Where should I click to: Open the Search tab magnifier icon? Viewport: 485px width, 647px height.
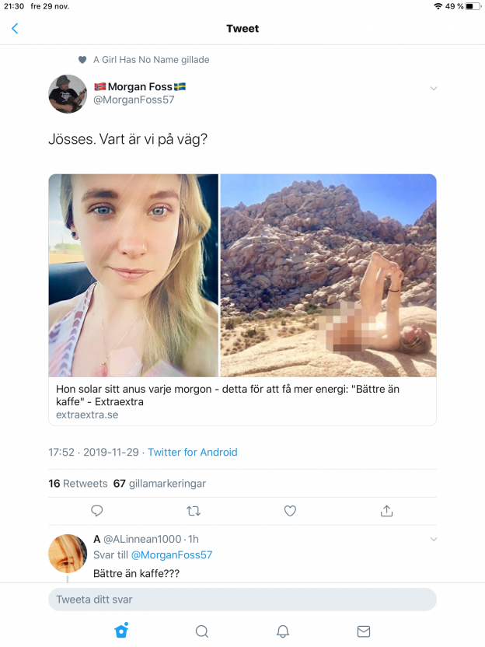click(202, 631)
